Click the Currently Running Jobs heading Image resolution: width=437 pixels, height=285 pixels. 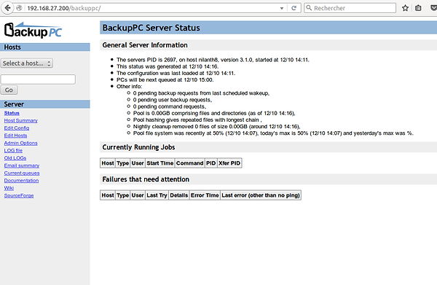[138, 147]
